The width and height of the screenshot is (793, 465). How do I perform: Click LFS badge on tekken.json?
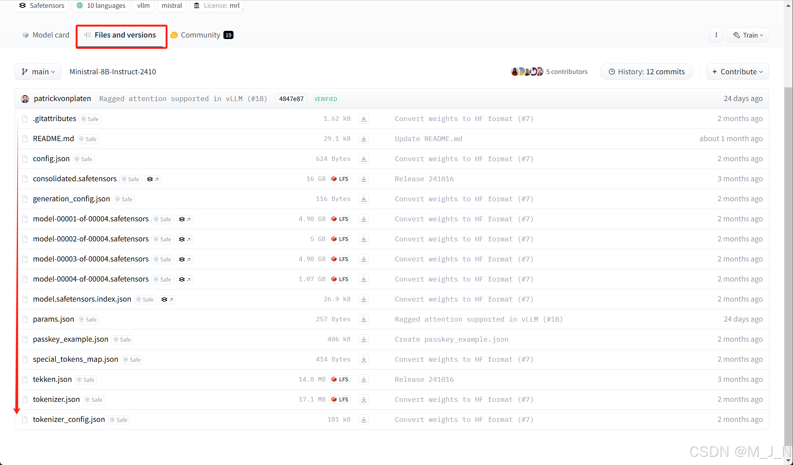coord(340,380)
